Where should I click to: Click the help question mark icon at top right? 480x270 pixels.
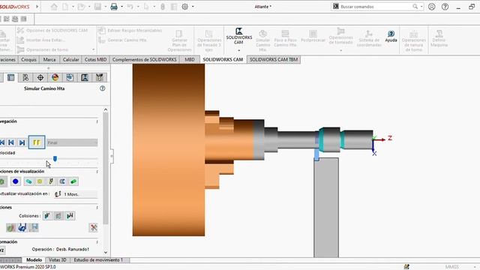coord(445,7)
